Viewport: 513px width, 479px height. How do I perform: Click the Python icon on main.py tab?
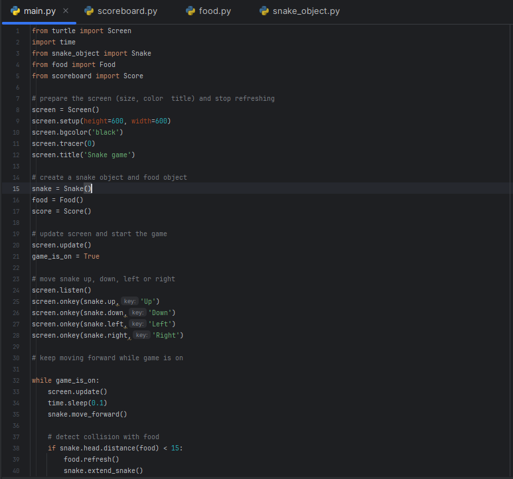(x=15, y=11)
